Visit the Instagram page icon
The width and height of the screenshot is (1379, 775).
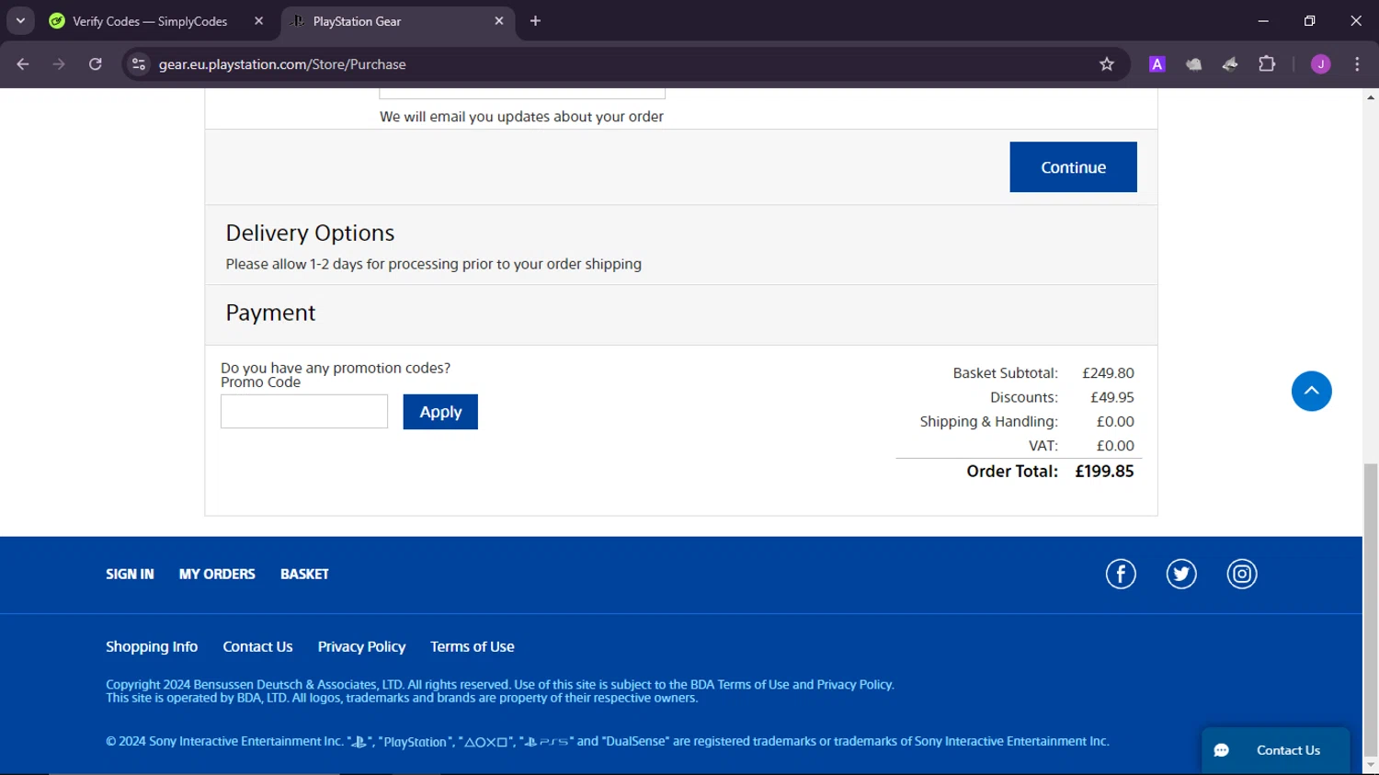click(x=1242, y=574)
